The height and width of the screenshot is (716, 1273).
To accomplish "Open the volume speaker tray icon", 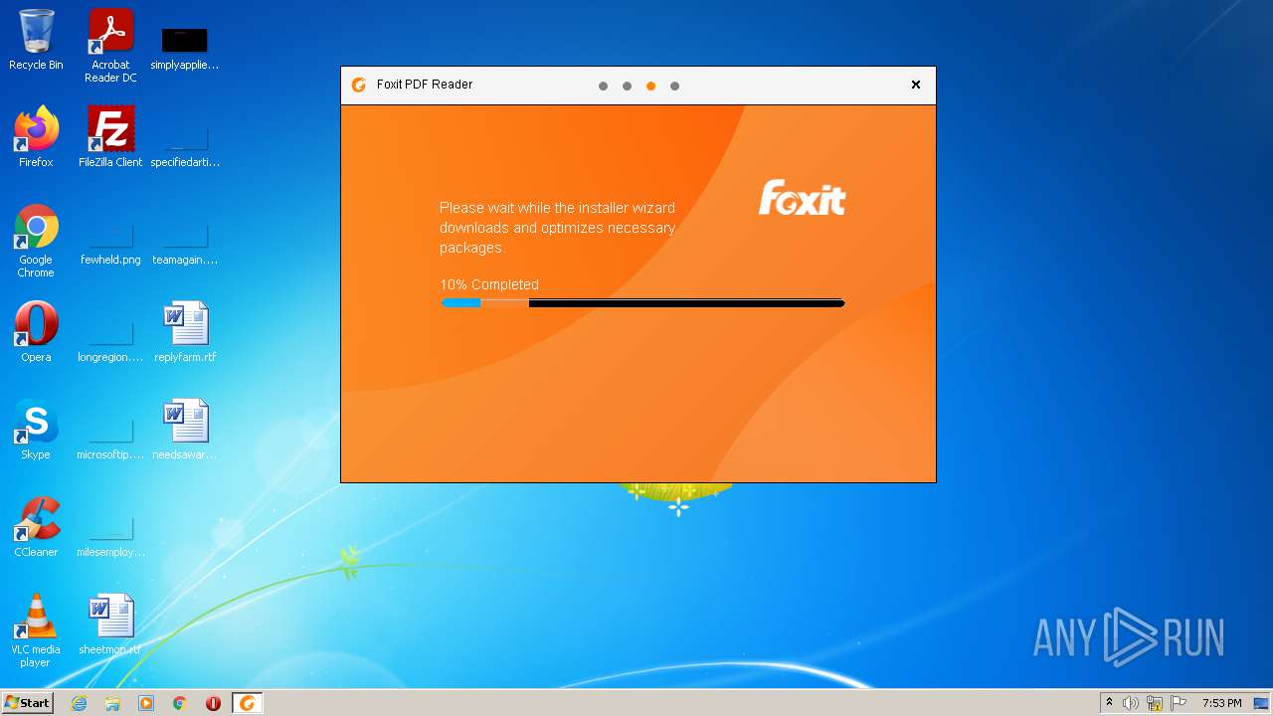I will click(1131, 703).
